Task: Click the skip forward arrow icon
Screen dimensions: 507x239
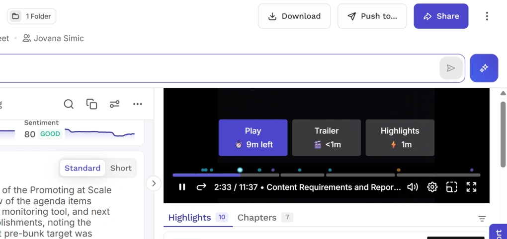Action: pos(201,187)
